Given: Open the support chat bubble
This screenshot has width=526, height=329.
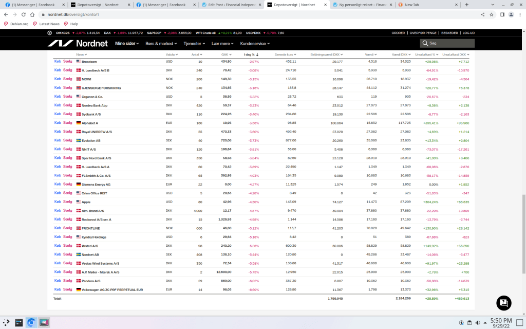Looking at the screenshot, I should 503,303.
